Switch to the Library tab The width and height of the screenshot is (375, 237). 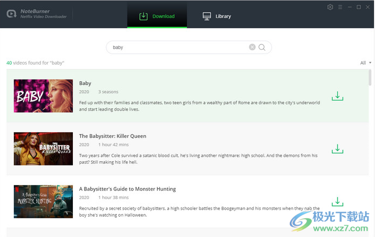(x=216, y=16)
